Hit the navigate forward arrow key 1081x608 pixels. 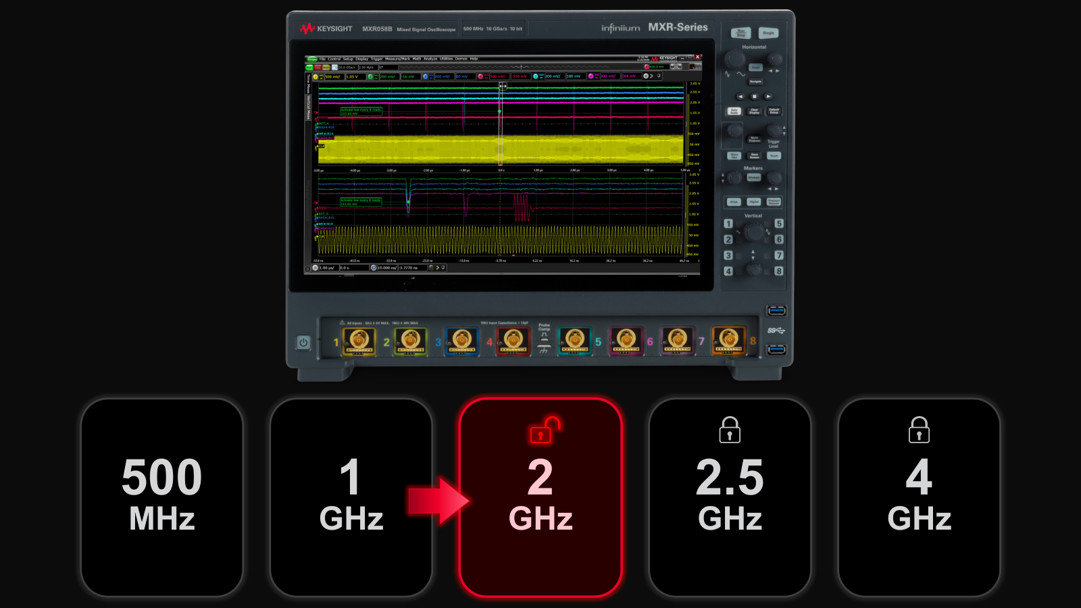768,97
